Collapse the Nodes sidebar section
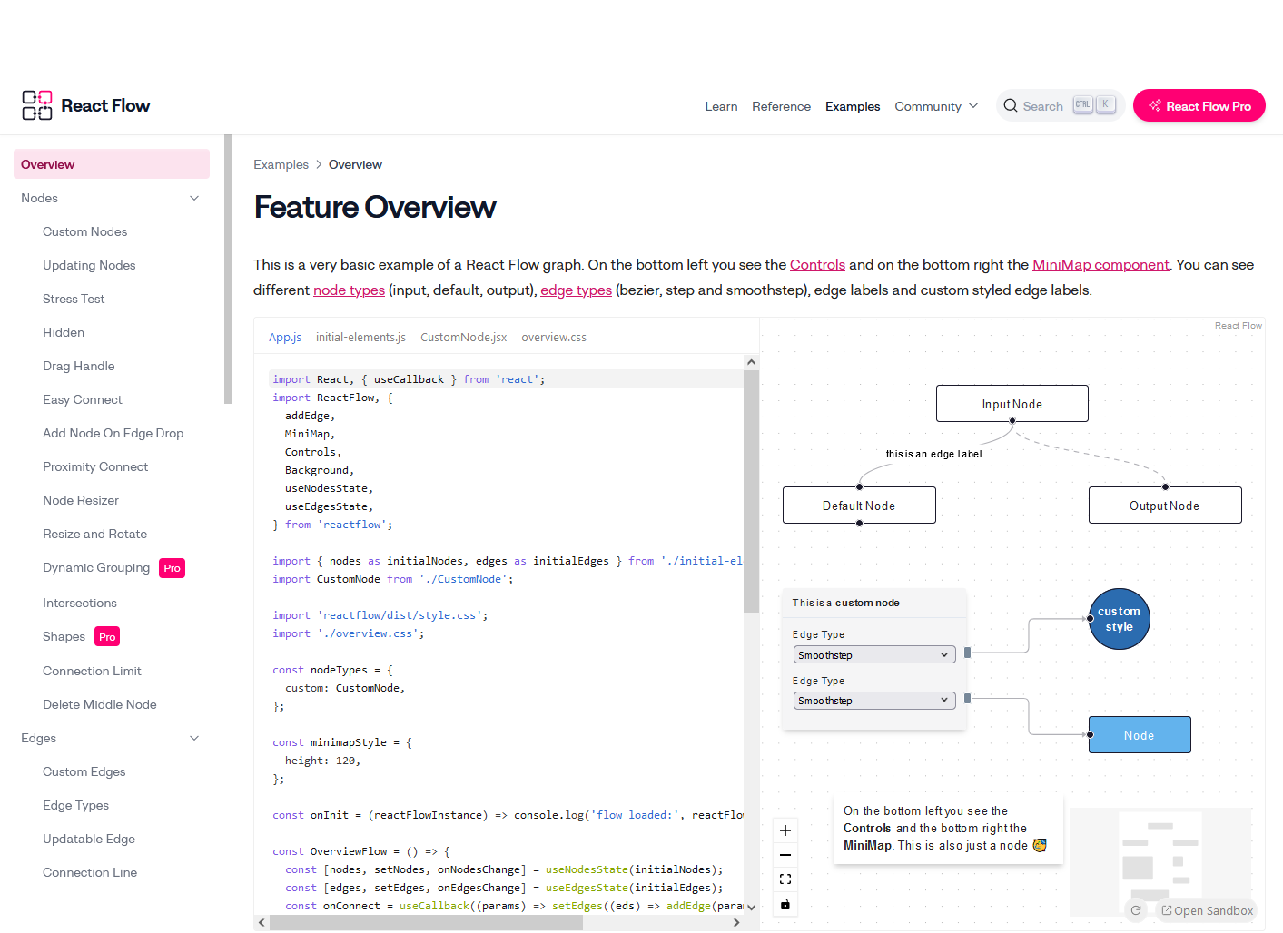The width and height of the screenshot is (1283, 933). click(x=194, y=198)
